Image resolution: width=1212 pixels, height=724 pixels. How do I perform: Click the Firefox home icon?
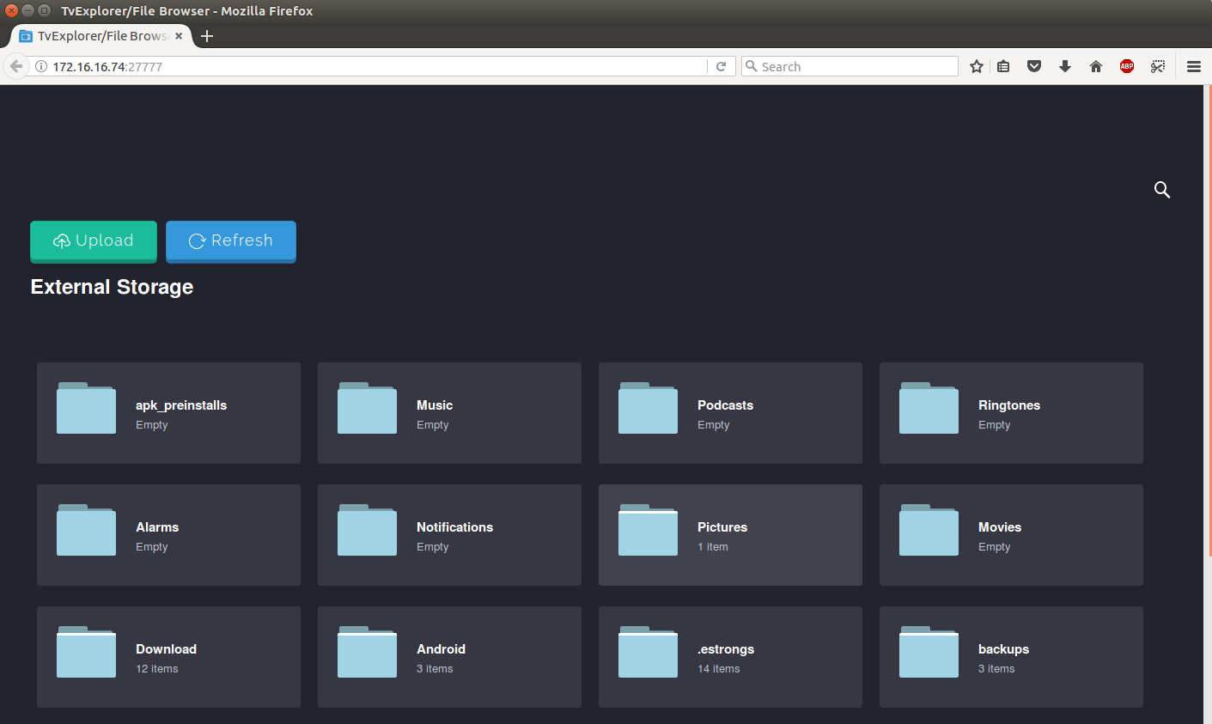click(1095, 65)
